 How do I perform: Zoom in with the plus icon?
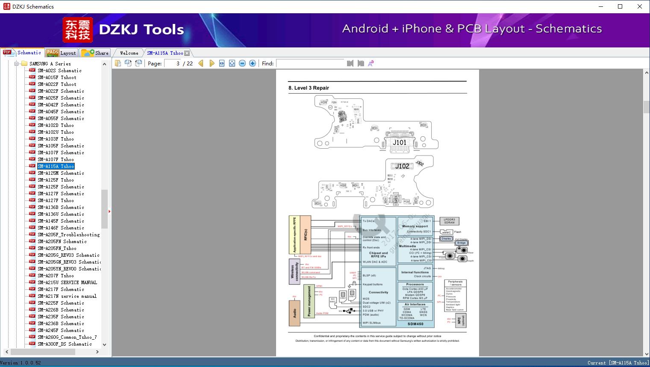coord(253,63)
